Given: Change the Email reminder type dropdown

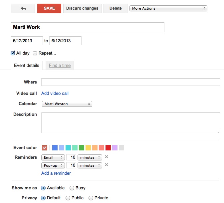Looking at the screenshot, I should click(x=53, y=157).
